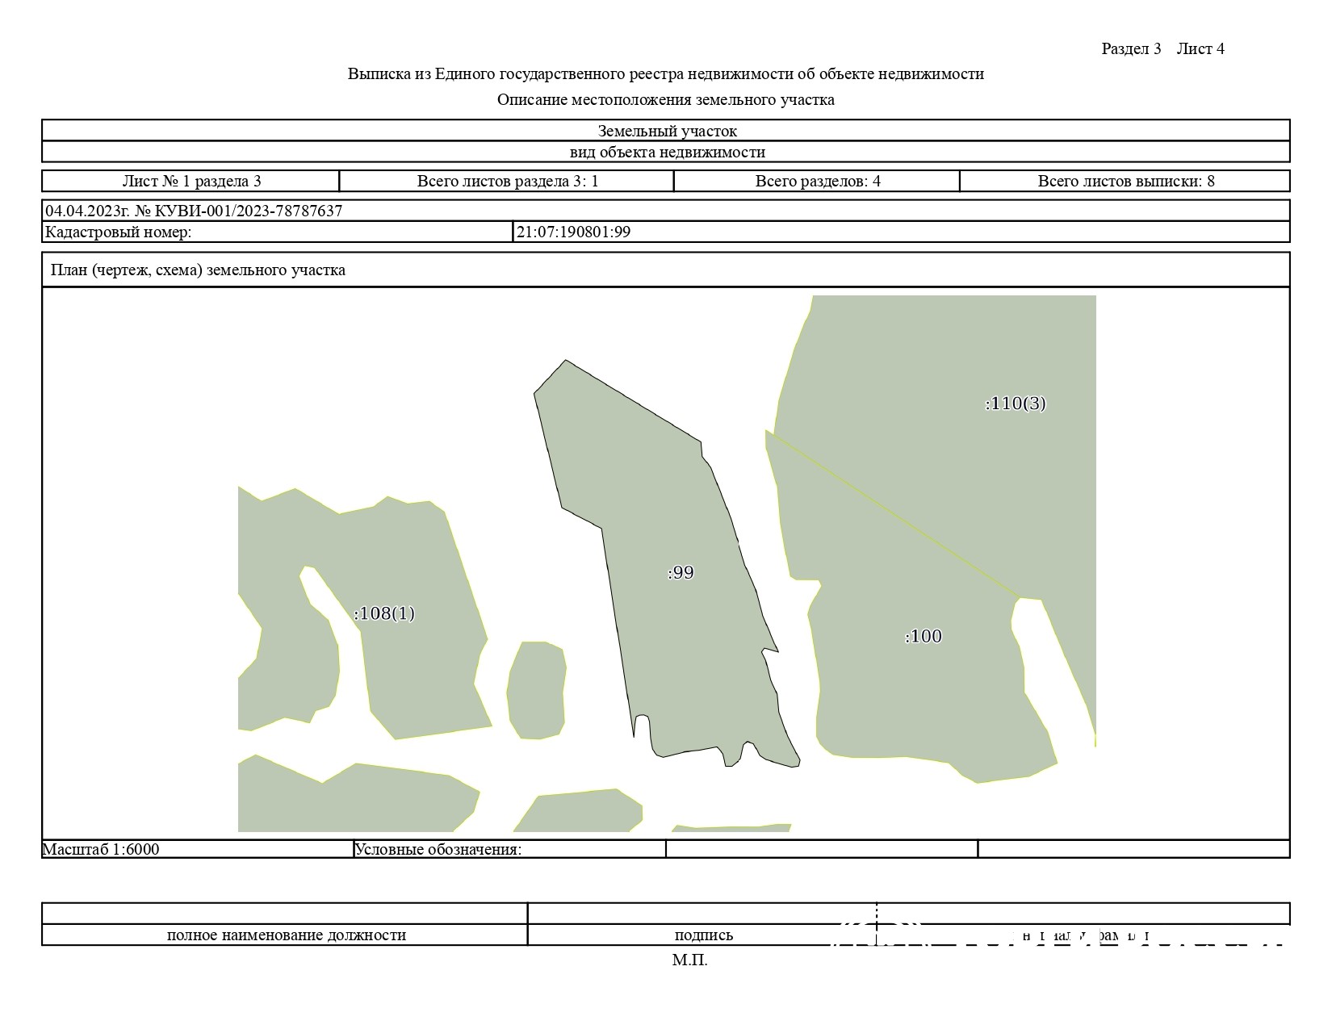Select the 'Всего листов выписки: 8' cell
This screenshot has width=1332, height=1029.
click(1125, 181)
